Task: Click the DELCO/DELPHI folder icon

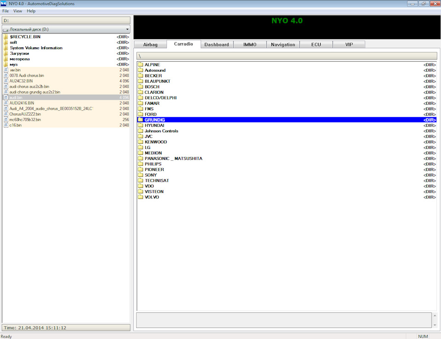Action: coord(141,98)
